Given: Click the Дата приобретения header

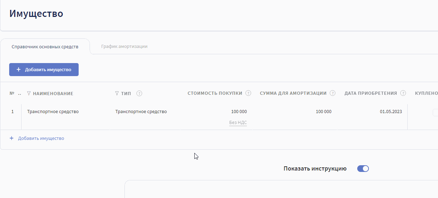Looking at the screenshot, I should 371,93.
